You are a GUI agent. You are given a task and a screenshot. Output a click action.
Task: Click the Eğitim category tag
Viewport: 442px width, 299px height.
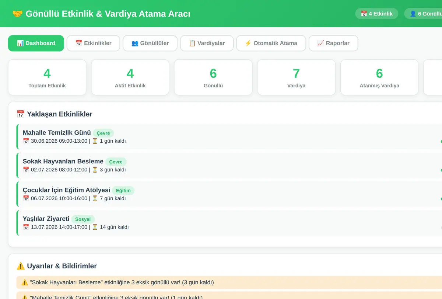[x=123, y=191]
